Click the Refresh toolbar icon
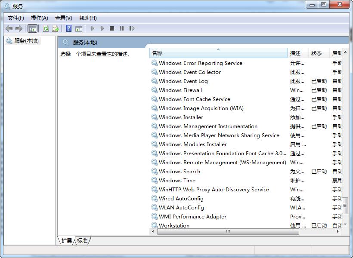This screenshot has width=353, height=258. point(46,28)
